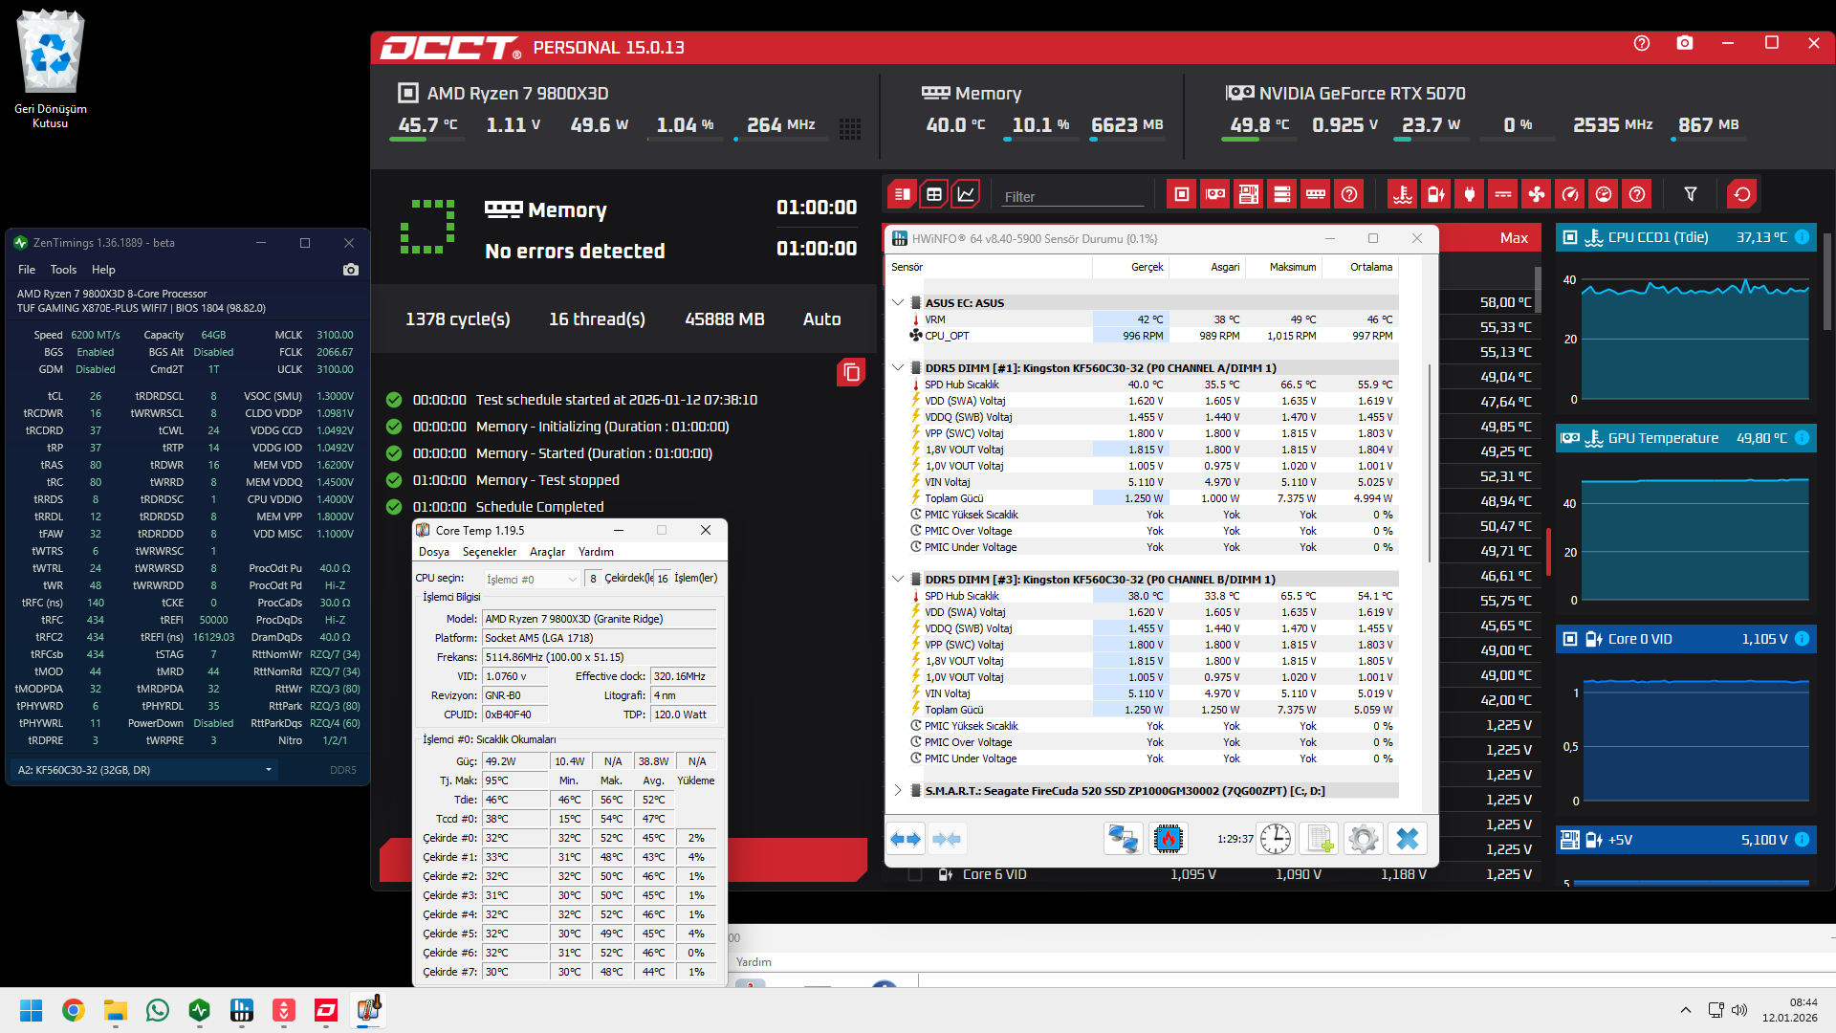Open HWiNFO remote monitoring icon

tap(1123, 839)
